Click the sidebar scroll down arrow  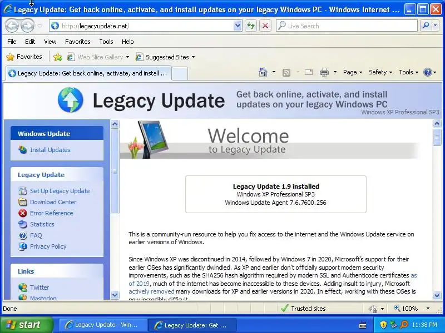(115, 295)
